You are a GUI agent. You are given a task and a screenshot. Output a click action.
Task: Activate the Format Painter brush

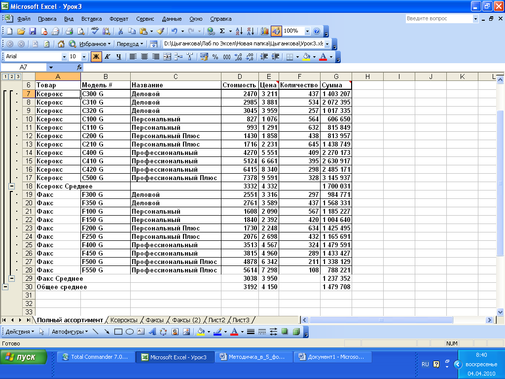point(161,31)
